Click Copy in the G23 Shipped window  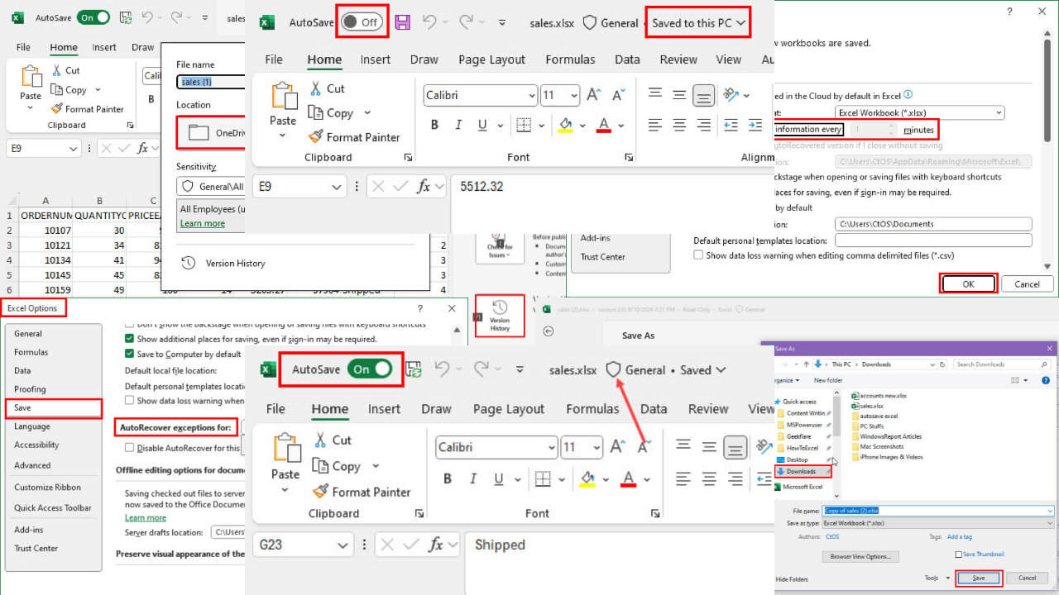335,466
